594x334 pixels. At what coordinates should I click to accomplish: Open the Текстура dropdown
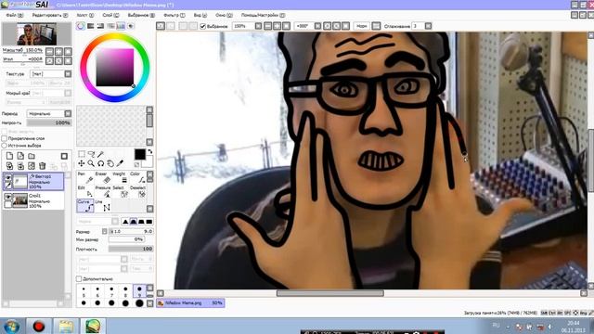tap(68, 74)
